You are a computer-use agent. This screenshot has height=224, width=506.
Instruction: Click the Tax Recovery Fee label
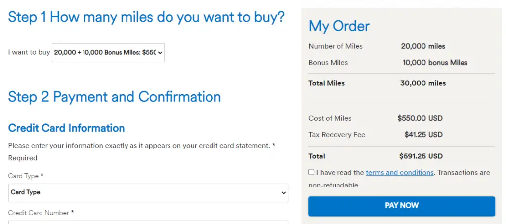point(337,135)
